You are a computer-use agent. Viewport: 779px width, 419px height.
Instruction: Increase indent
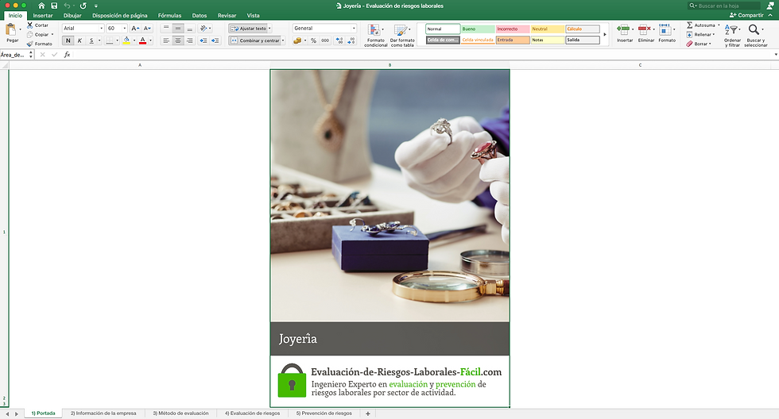pyautogui.click(x=215, y=40)
